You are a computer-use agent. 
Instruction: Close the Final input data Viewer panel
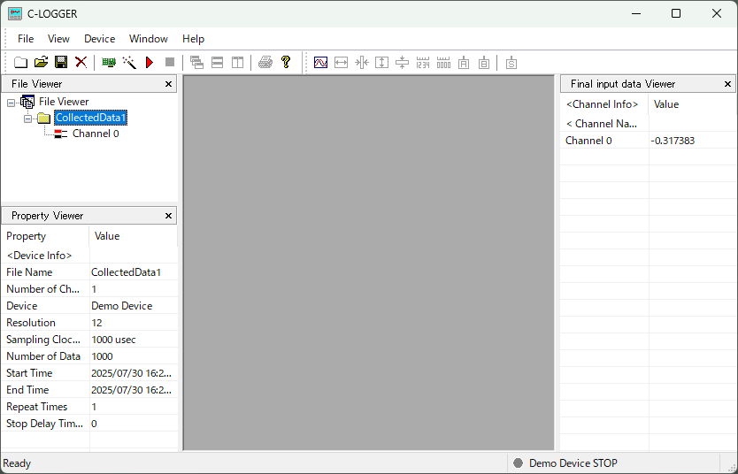728,84
